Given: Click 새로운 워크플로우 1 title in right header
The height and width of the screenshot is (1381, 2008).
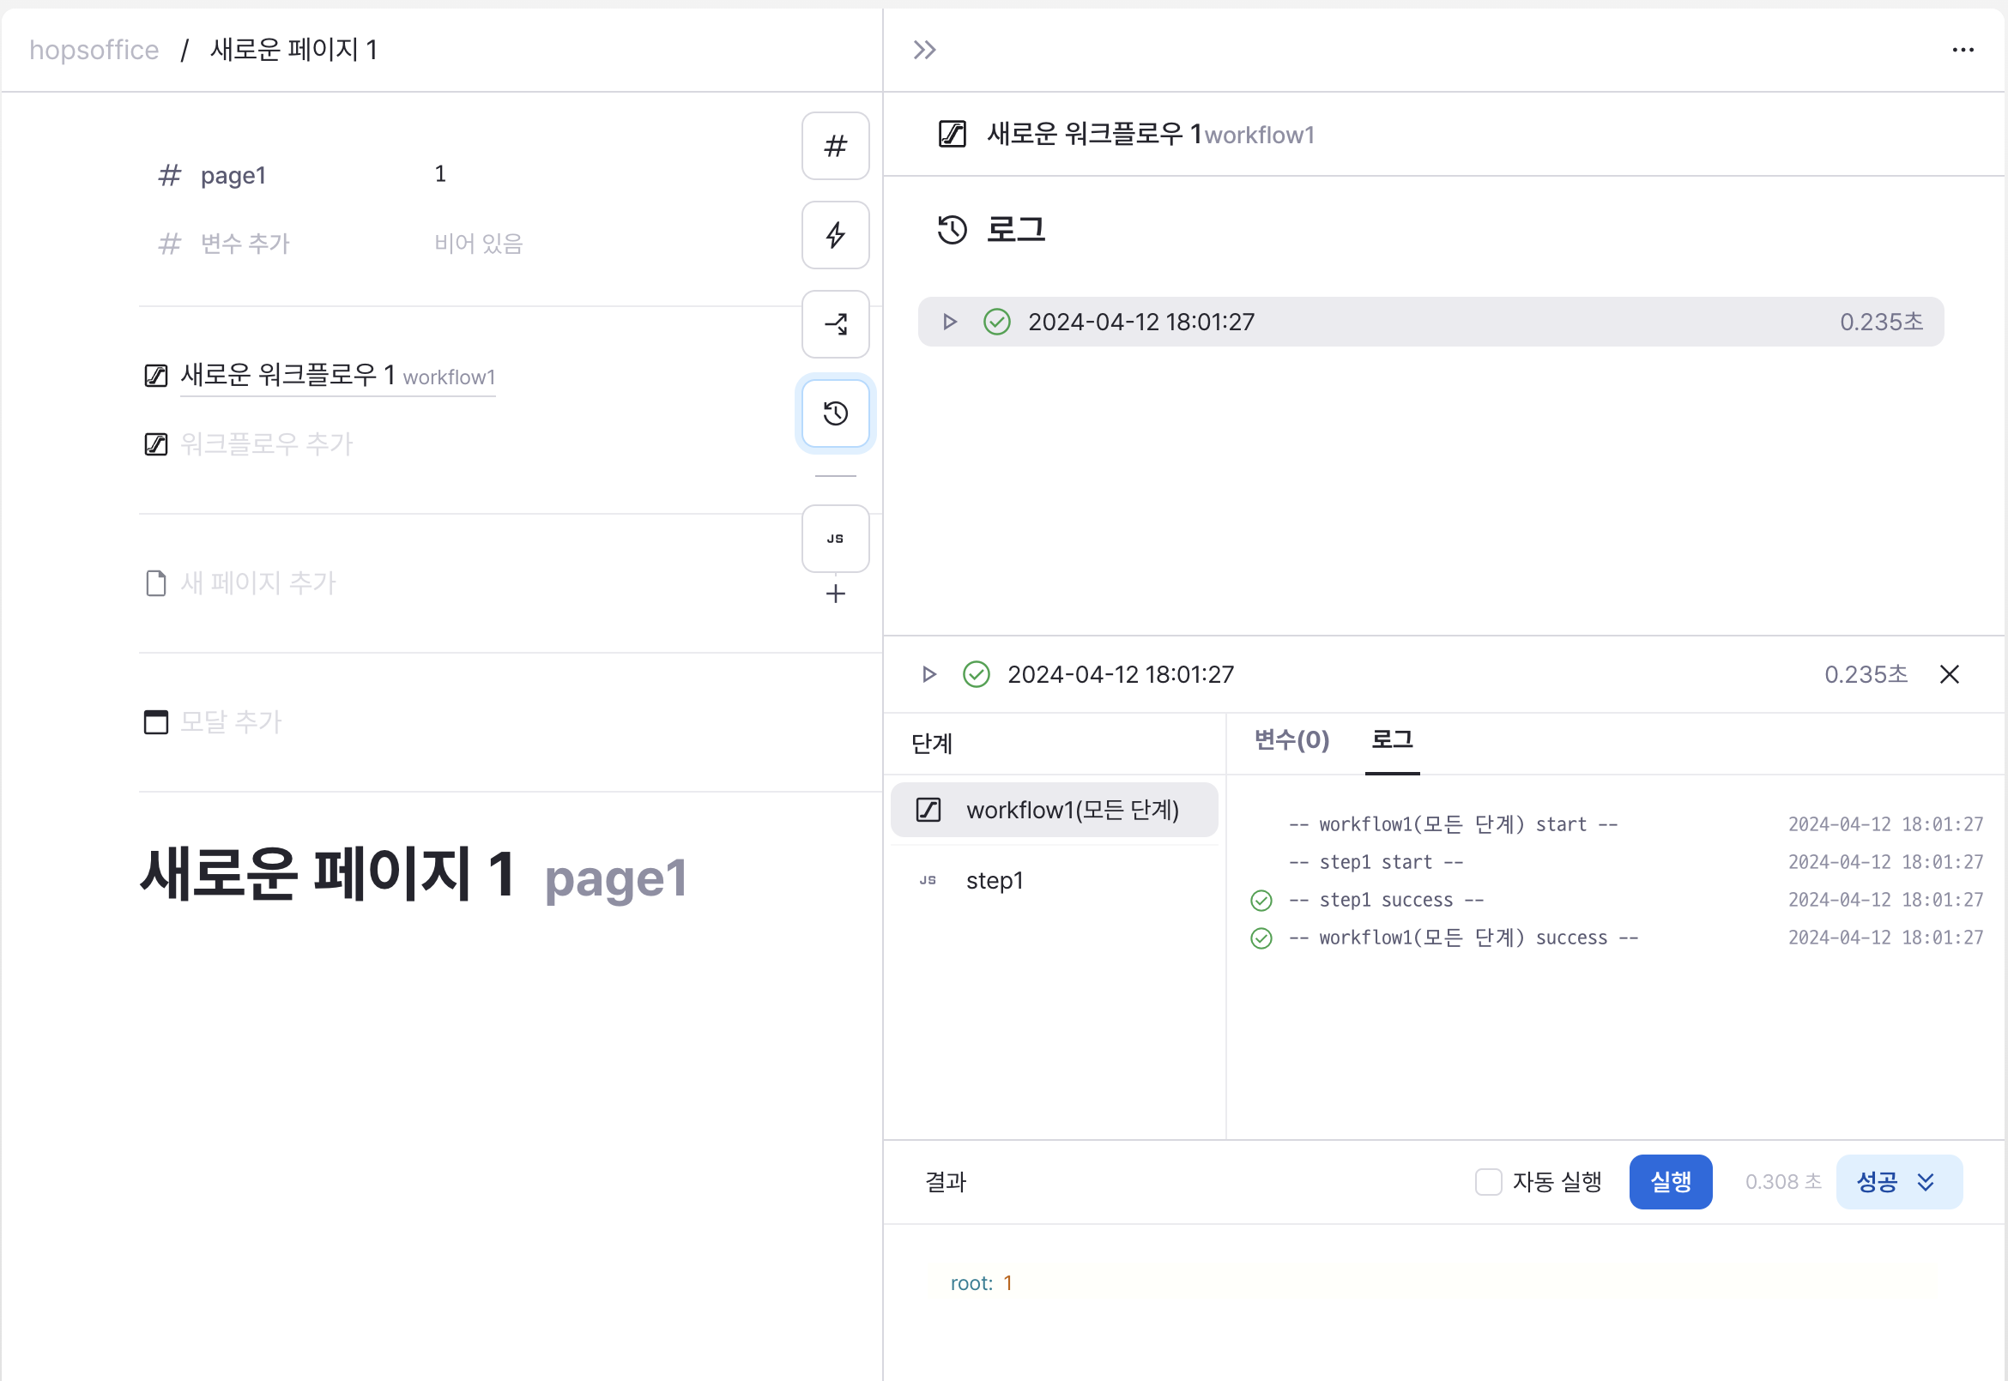Looking at the screenshot, I should 1094,134.
